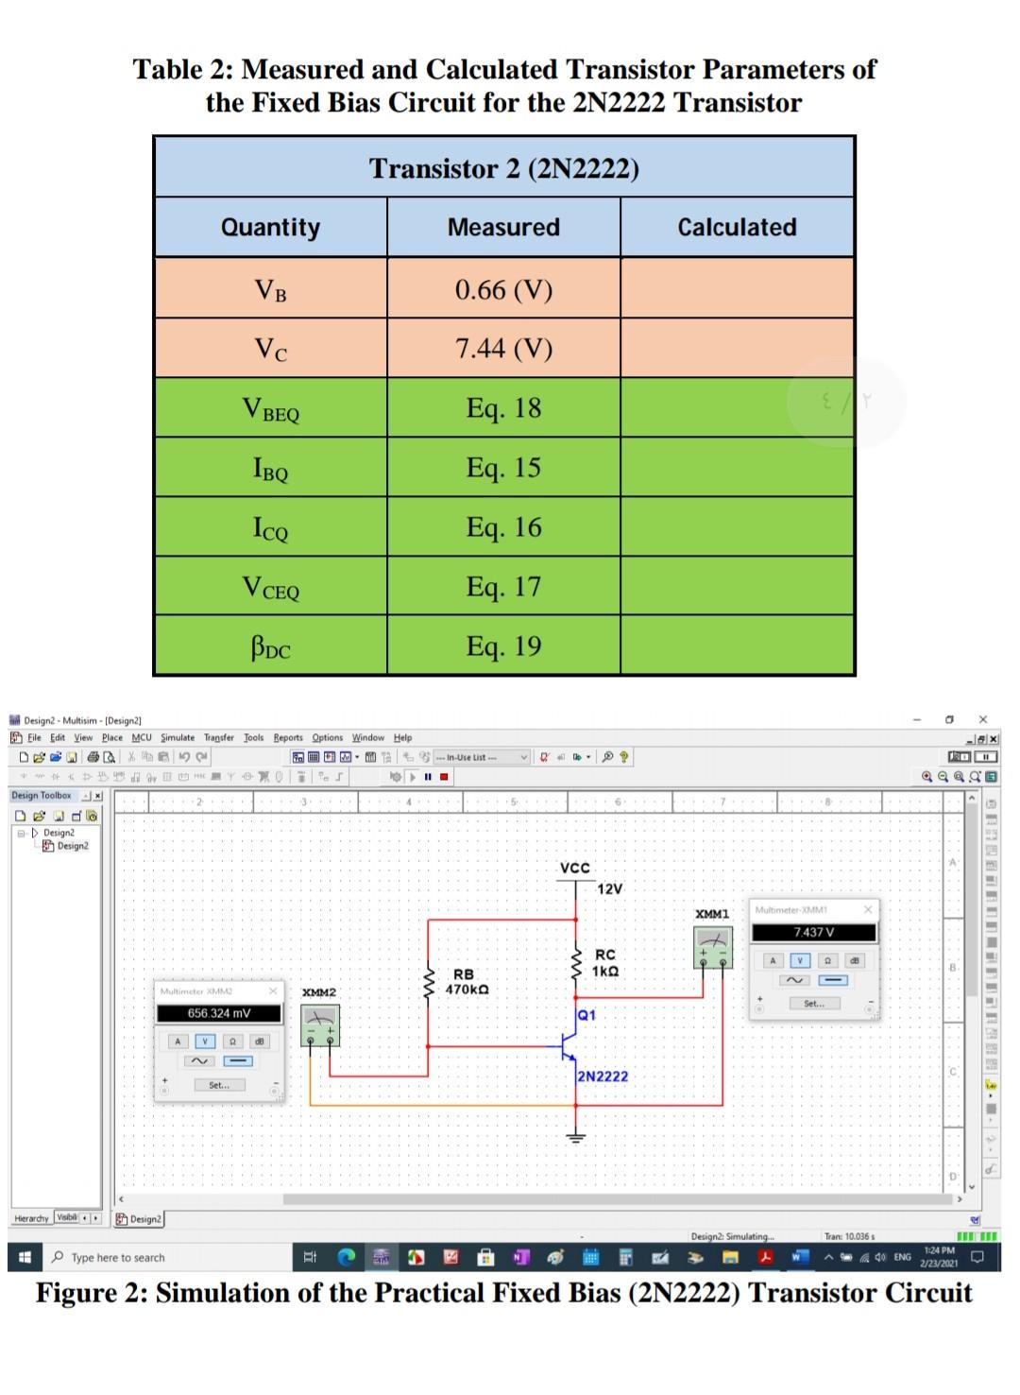This screenshot has height=1395, width=1020.
Task: Open the In-Use List dropdown
Action: click(525, 756)
